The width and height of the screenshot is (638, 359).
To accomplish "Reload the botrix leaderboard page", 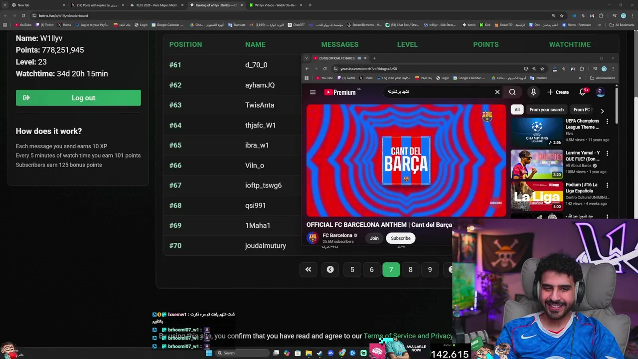I will tap(23, 15).
